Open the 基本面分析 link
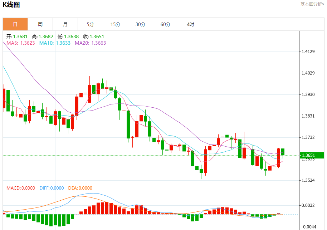Image resolution: width=327 pixels, height=230 pixels. pyautogui.click(x=312, y=4)
